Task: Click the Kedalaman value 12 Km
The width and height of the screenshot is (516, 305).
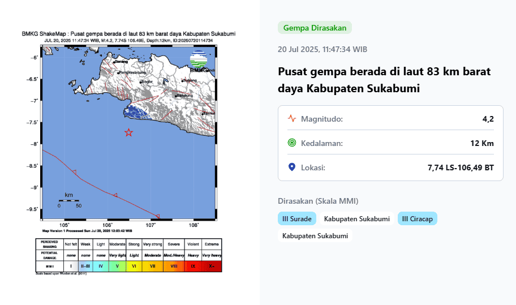Action: 482,143
